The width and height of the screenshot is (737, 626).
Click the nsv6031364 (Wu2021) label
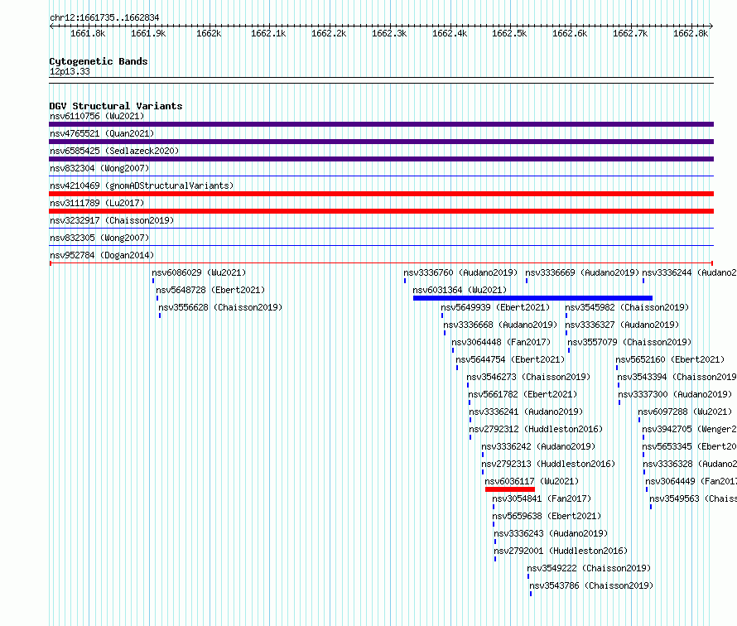coord(460,290)
